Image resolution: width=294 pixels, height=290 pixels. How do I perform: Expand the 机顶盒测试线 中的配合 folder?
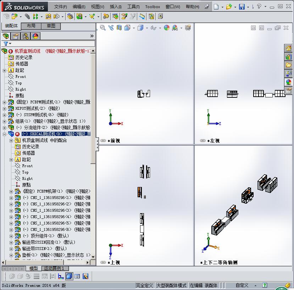pos(11,141)
